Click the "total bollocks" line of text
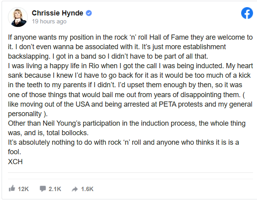Screen dimensions: 257x201 48,133
